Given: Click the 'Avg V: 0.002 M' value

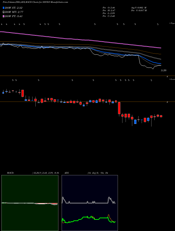Looking at the screenshot, I should [139, 7].
